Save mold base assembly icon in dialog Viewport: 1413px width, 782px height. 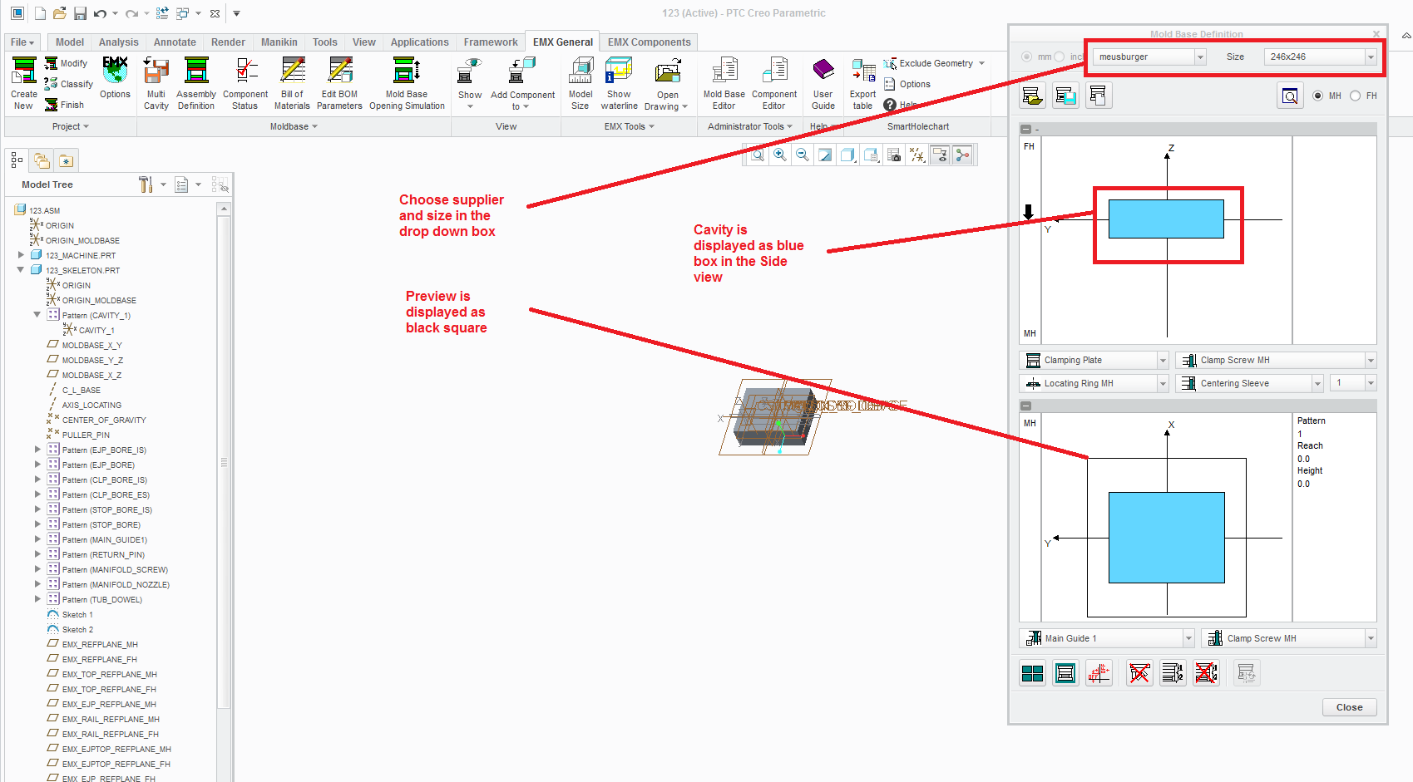[x=1065, y=96]
